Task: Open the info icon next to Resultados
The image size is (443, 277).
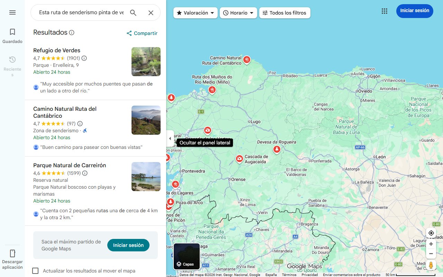Action: 71,32
